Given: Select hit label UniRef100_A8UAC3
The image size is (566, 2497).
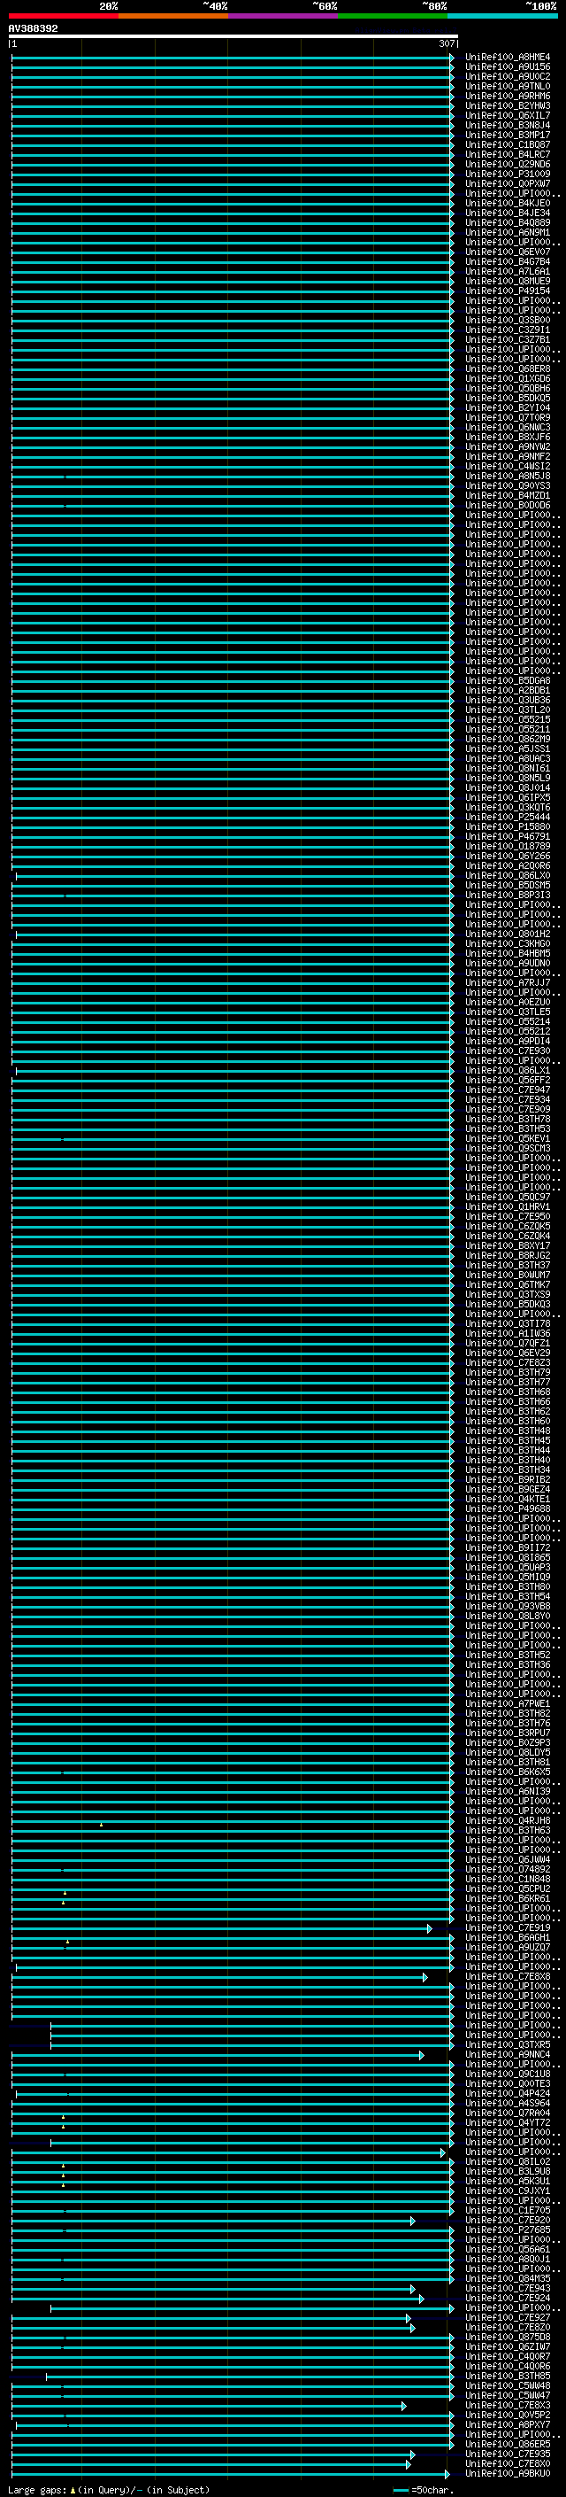Looking at the screenshot, I should coord(508,759).
